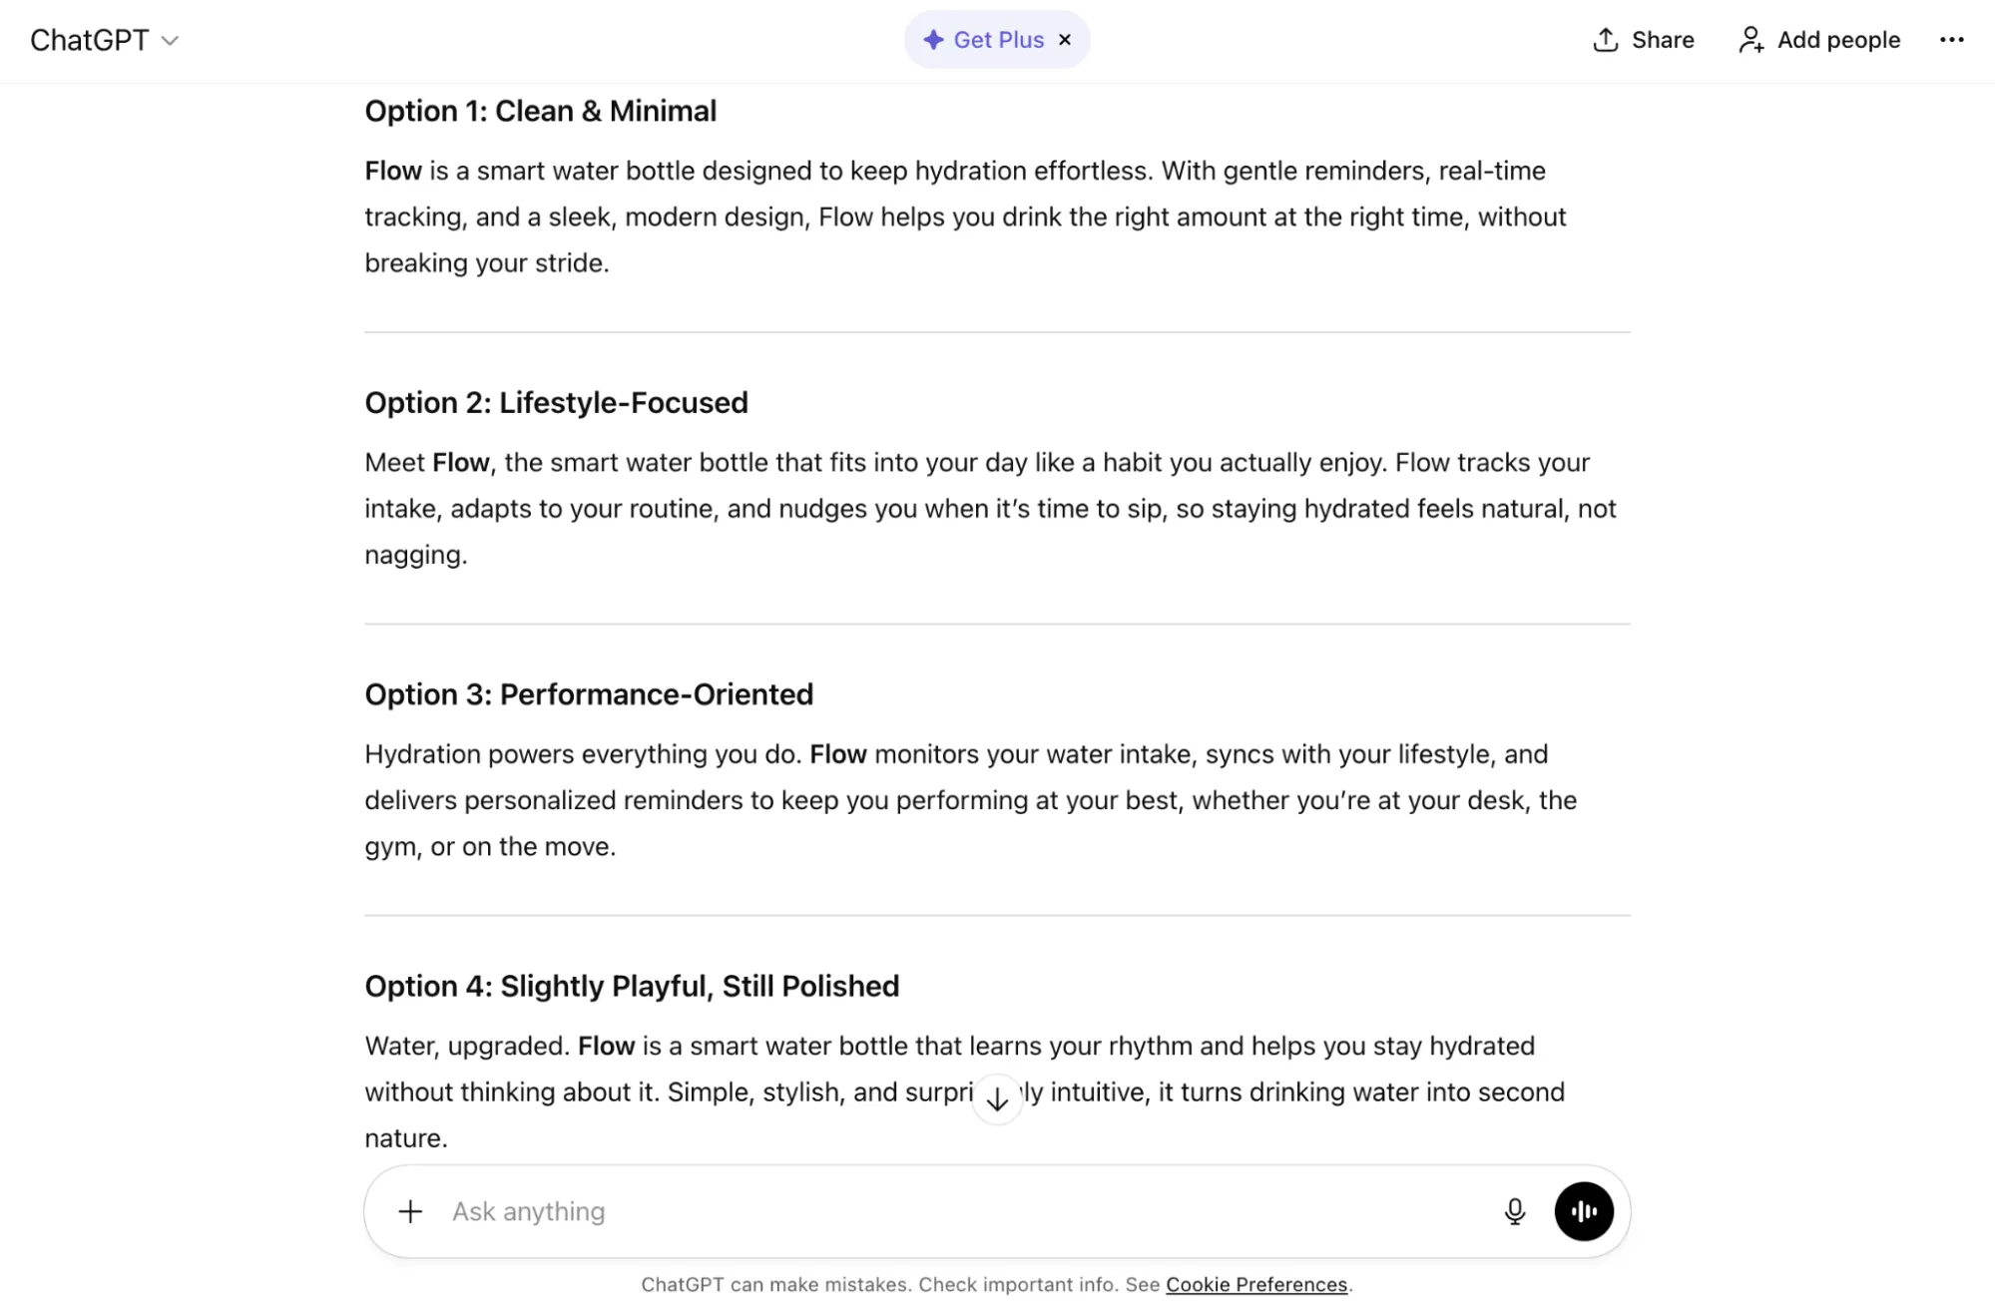The height and width of the screenshot is (1307, 1995).
Task: Open the Add people option
Action: click(1818, 40)
